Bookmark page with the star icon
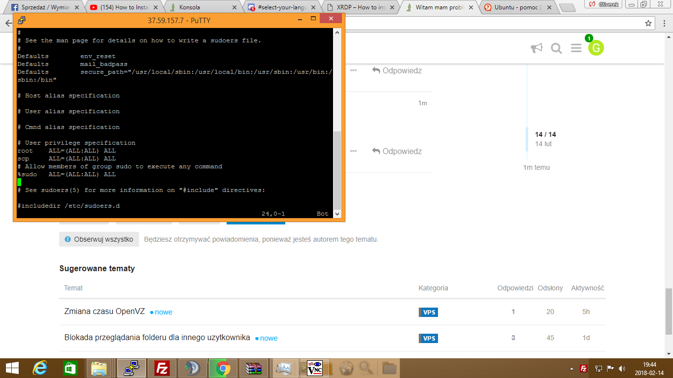The height and width of the screenshot is (378, 673). tap(648, 23)
